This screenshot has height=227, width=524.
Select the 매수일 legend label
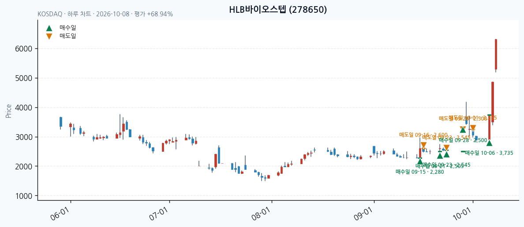coord(68,28)
